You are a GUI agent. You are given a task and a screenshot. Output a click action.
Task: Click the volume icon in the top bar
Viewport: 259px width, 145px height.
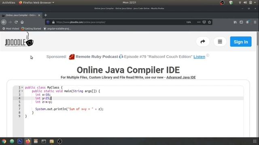tap(245, 3)
